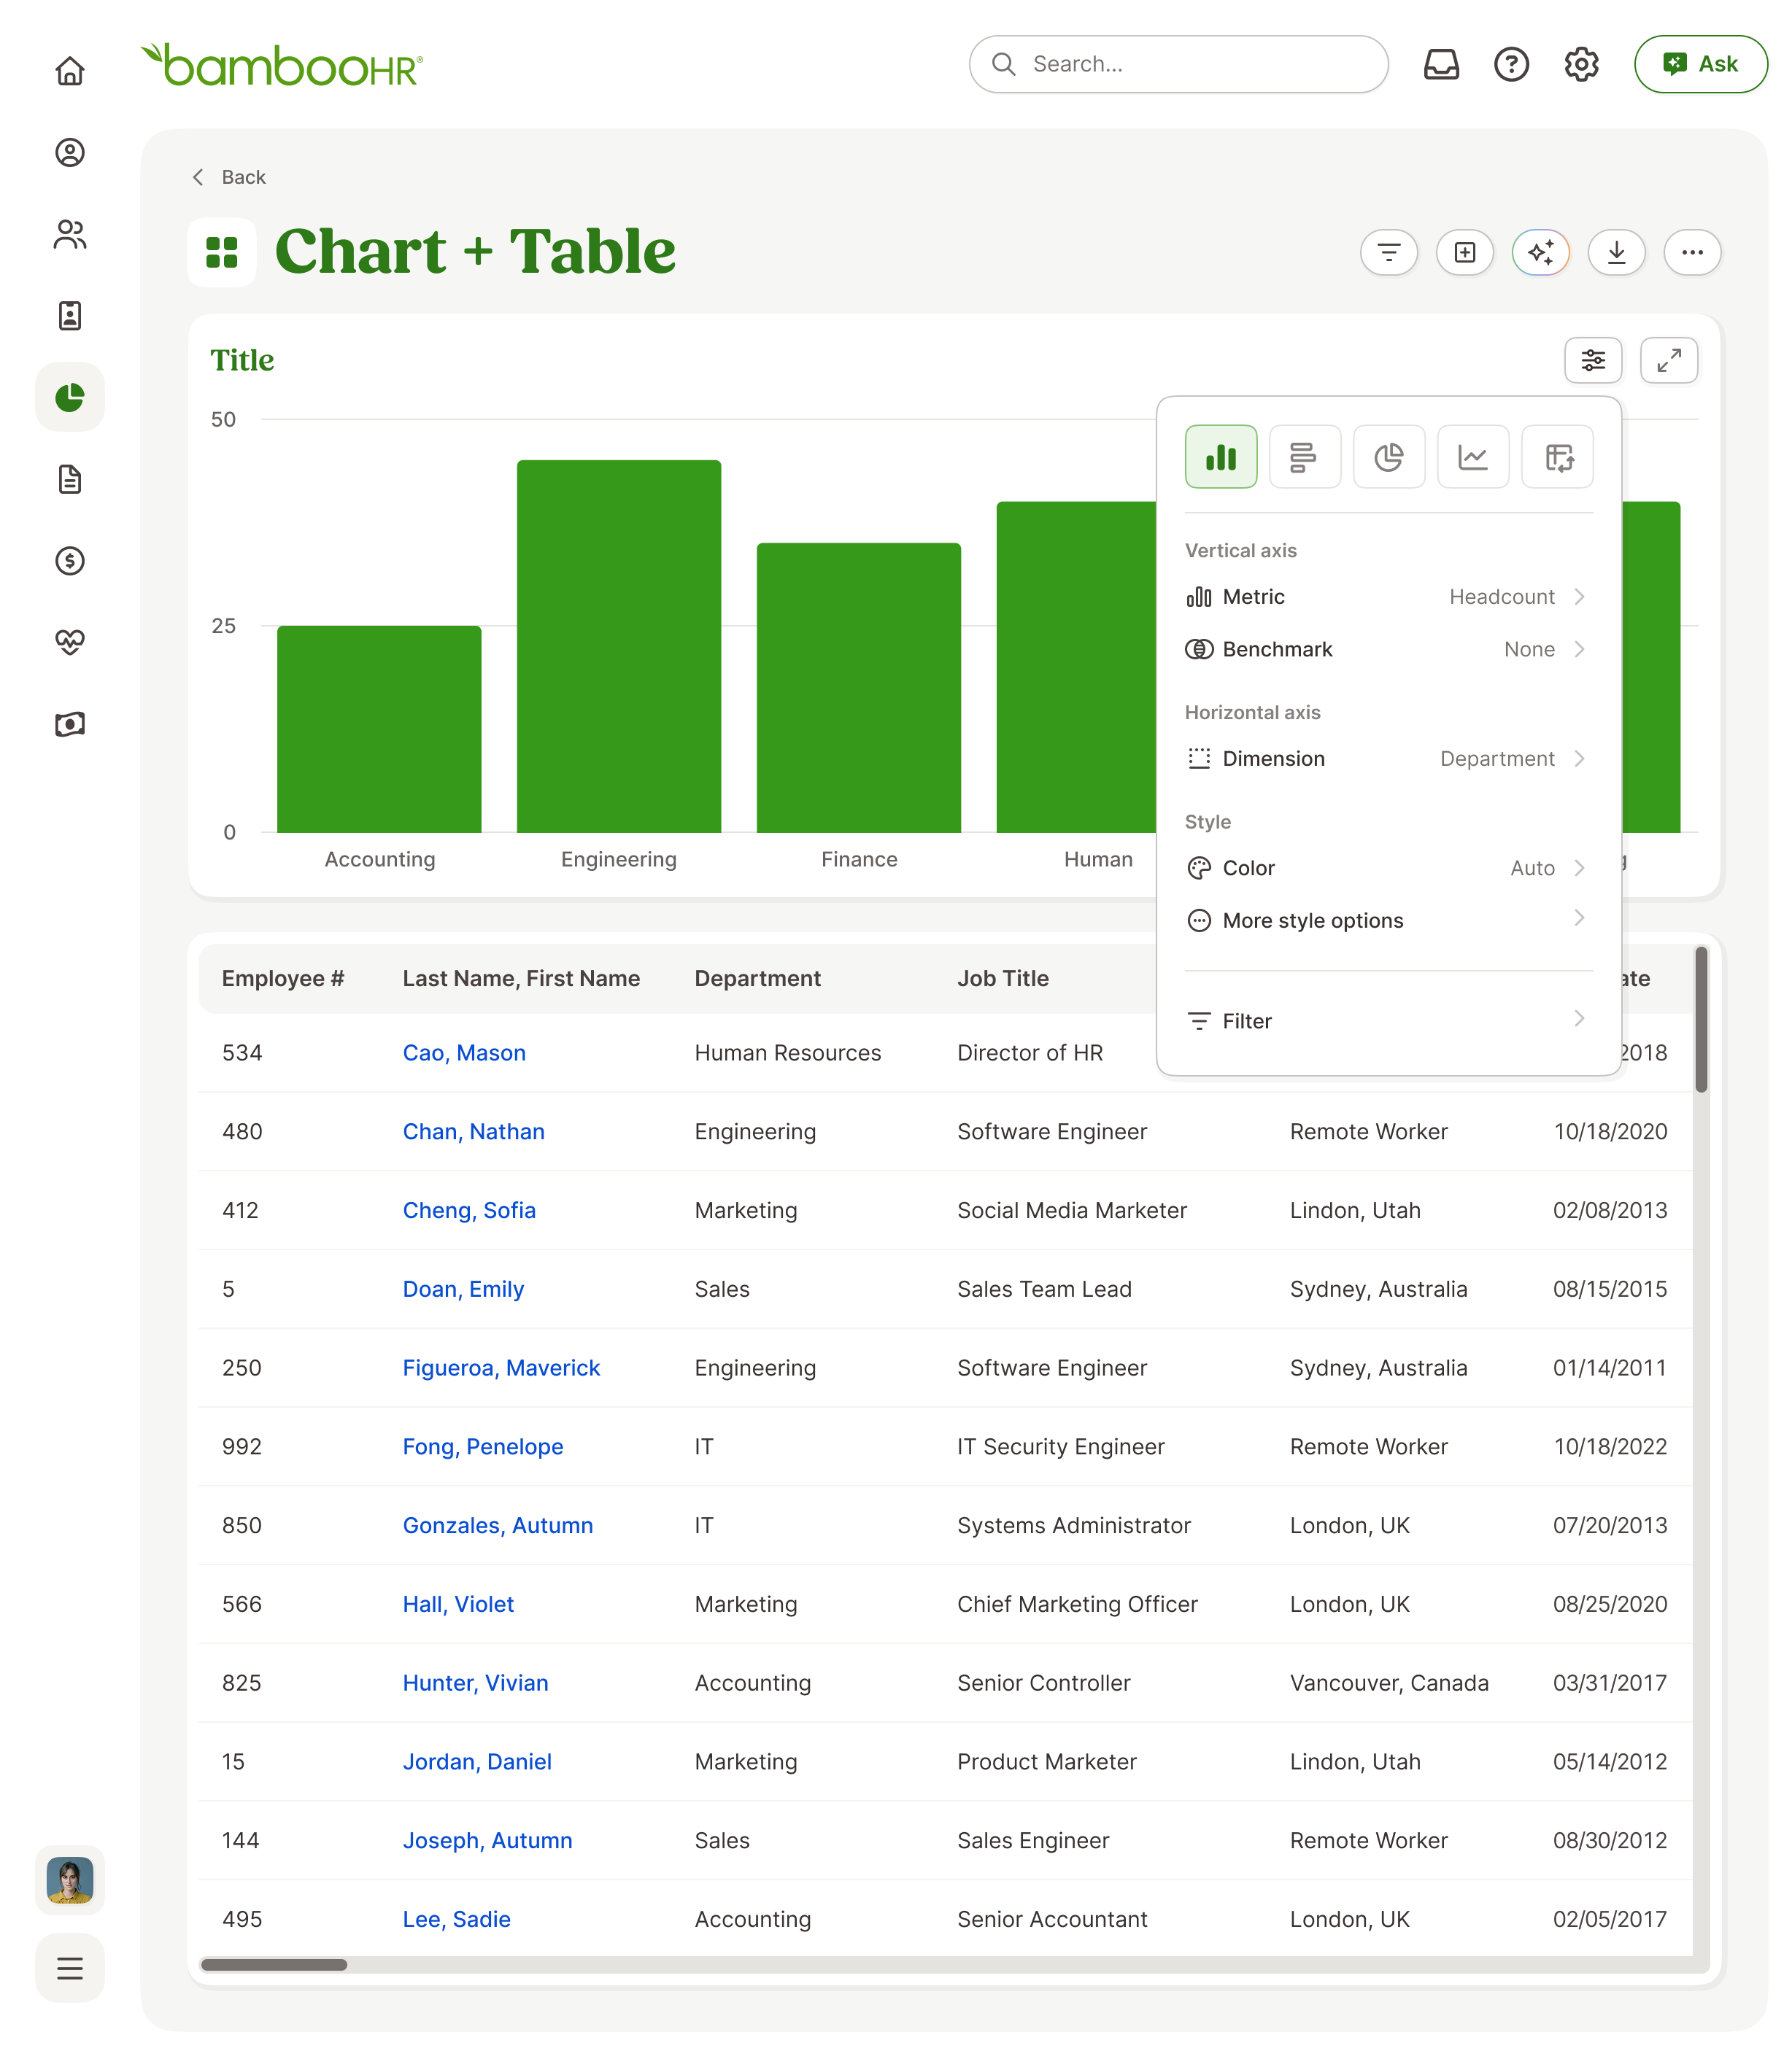Select the vertical bar chart type

pos(1221,457)
